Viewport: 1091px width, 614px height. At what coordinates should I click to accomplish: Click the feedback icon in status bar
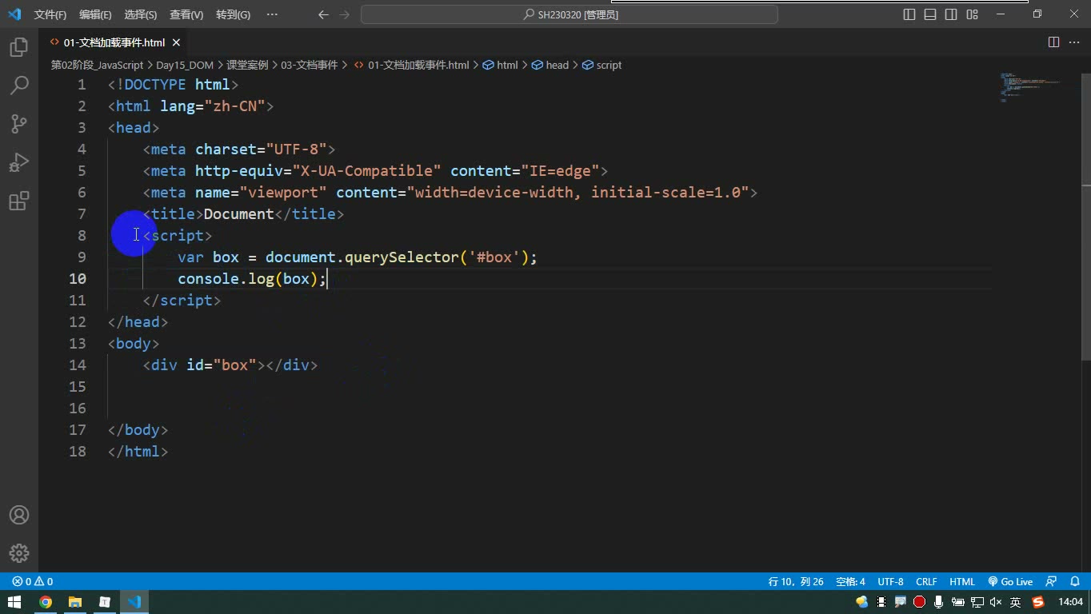coord(1051,582)
